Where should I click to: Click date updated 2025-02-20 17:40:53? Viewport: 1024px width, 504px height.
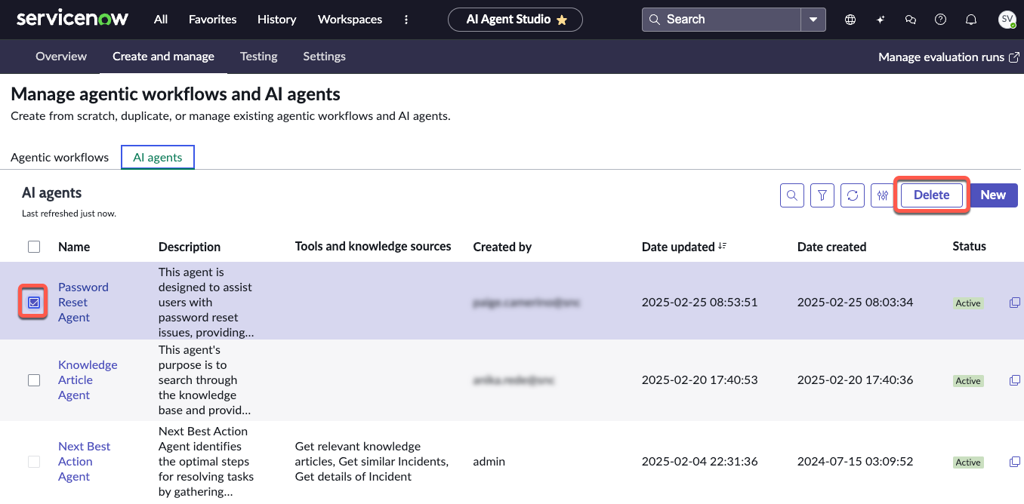coord(699,380)
